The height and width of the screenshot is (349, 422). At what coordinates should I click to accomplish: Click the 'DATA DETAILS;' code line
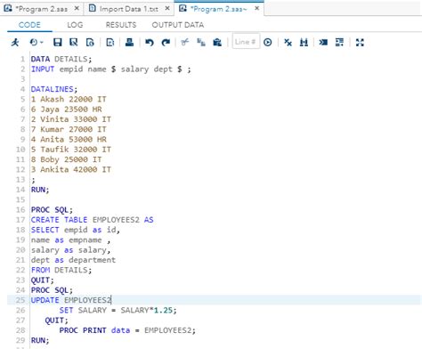(x=61, y=59)
